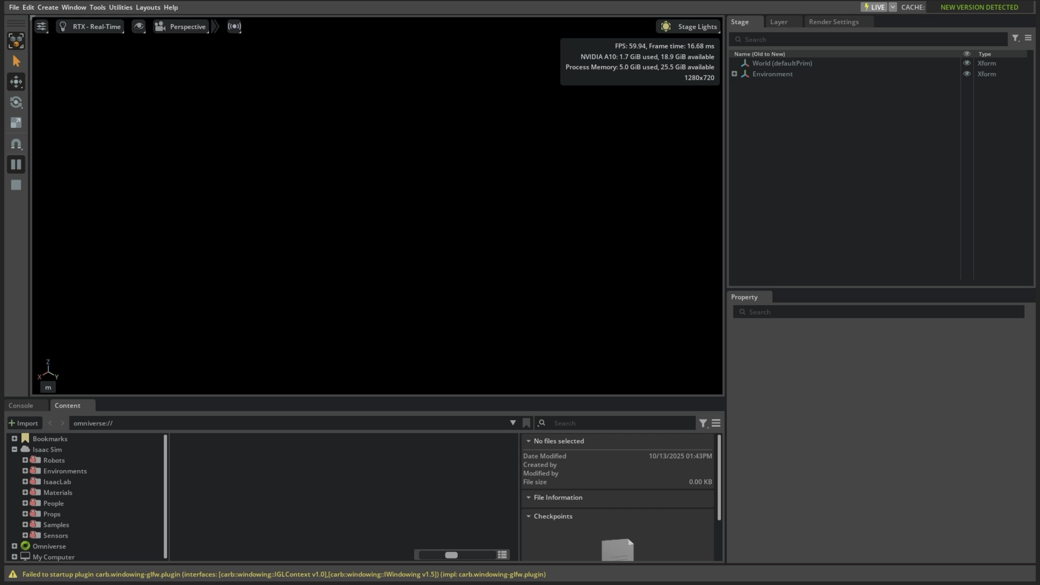
Task: Click the pause simulation button
Action: pos(16,164)
